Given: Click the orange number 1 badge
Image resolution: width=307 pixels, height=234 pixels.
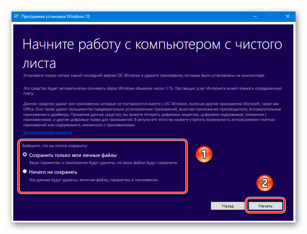Looking at the screenshot, I should point(204,154).
